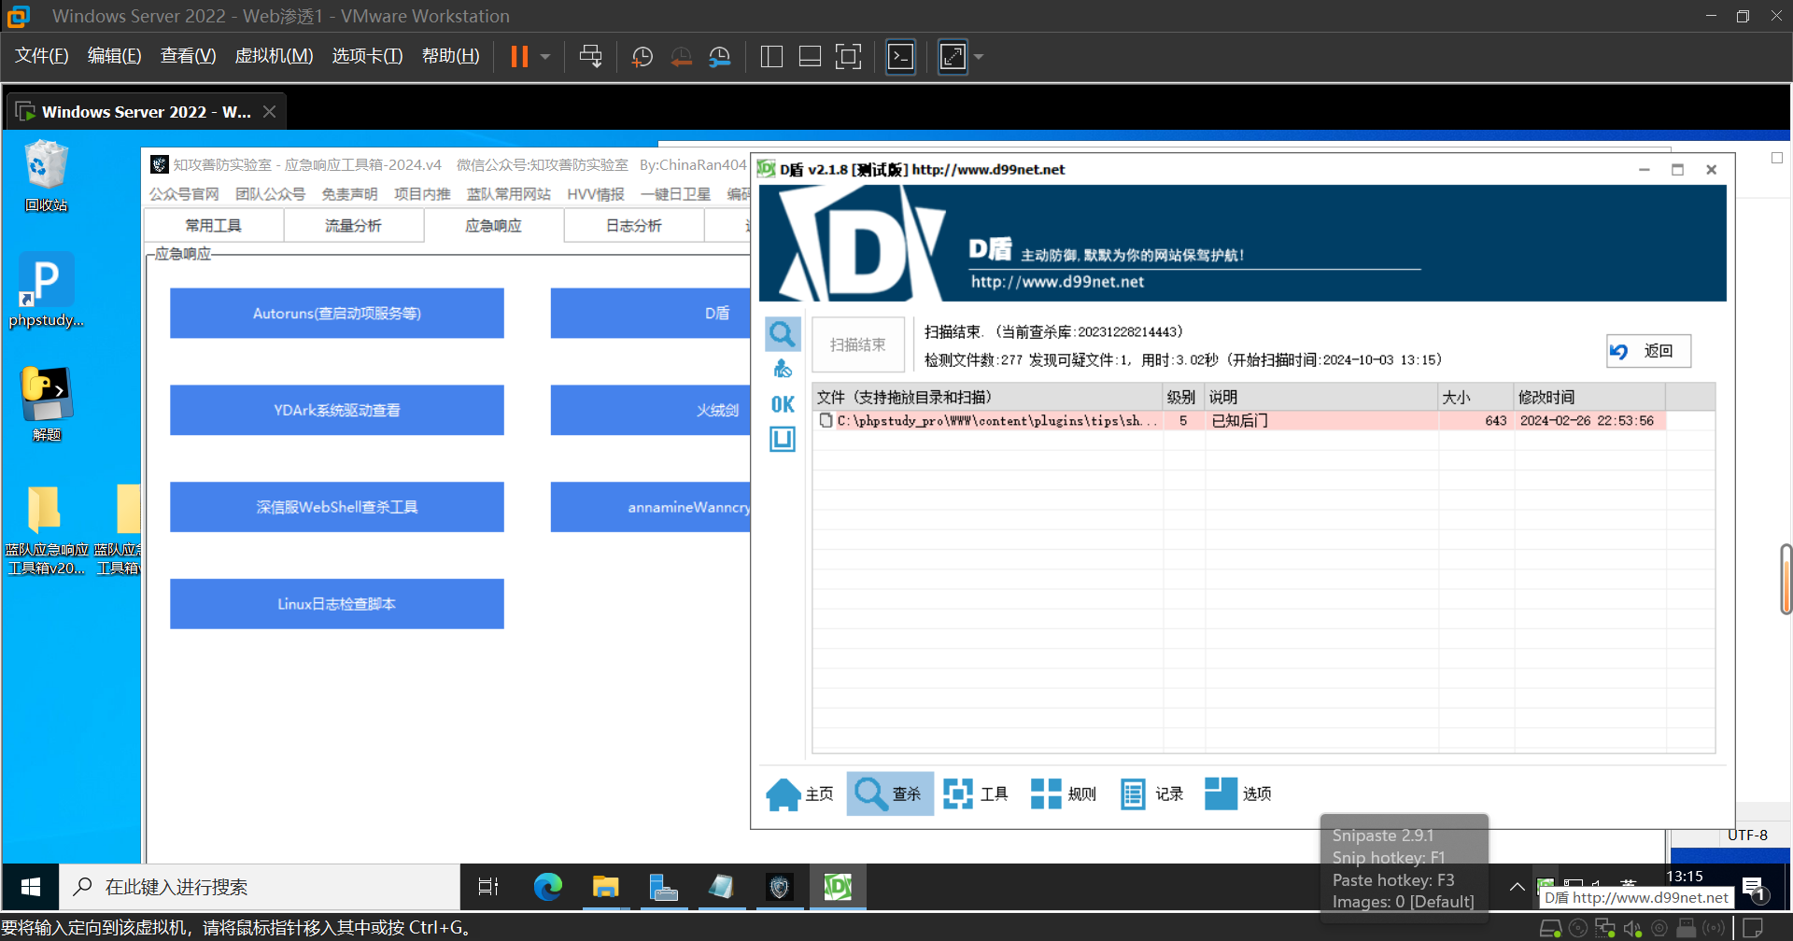Click D盾 sidebar magnifier scan icon
Screen dimensions: 1793x941
(x=783, y=334)
